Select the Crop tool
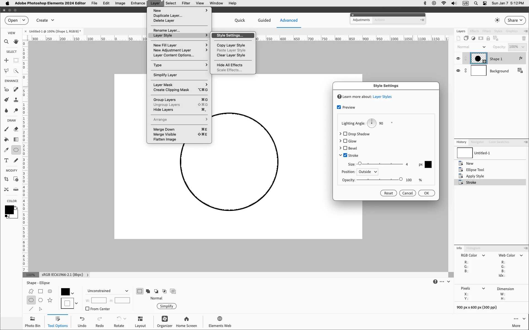The height and width of the screenshot is (330, 529). pos(6,179)
